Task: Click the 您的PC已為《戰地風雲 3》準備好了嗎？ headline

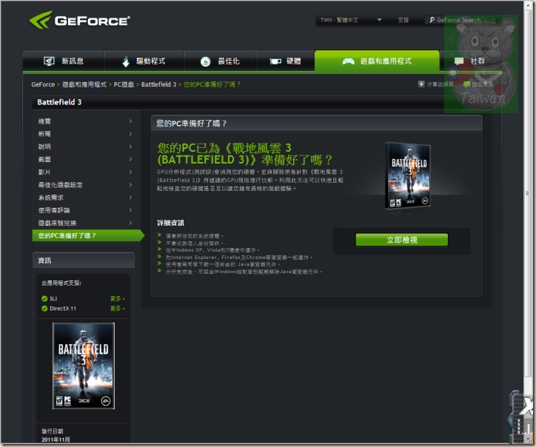Action: pyautogui.click(x=244, y=154)
